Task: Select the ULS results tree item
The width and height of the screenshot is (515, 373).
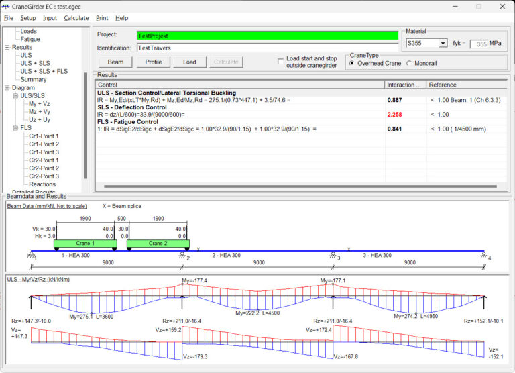Action: point(26,55)
